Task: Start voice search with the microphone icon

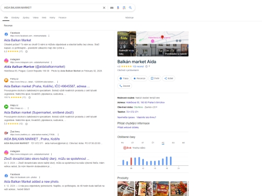Action: [118, 8]
